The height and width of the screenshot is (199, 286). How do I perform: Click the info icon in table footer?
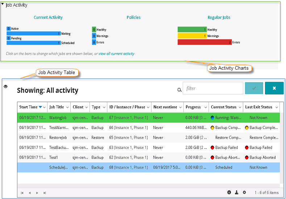click(x=229, y=192)
